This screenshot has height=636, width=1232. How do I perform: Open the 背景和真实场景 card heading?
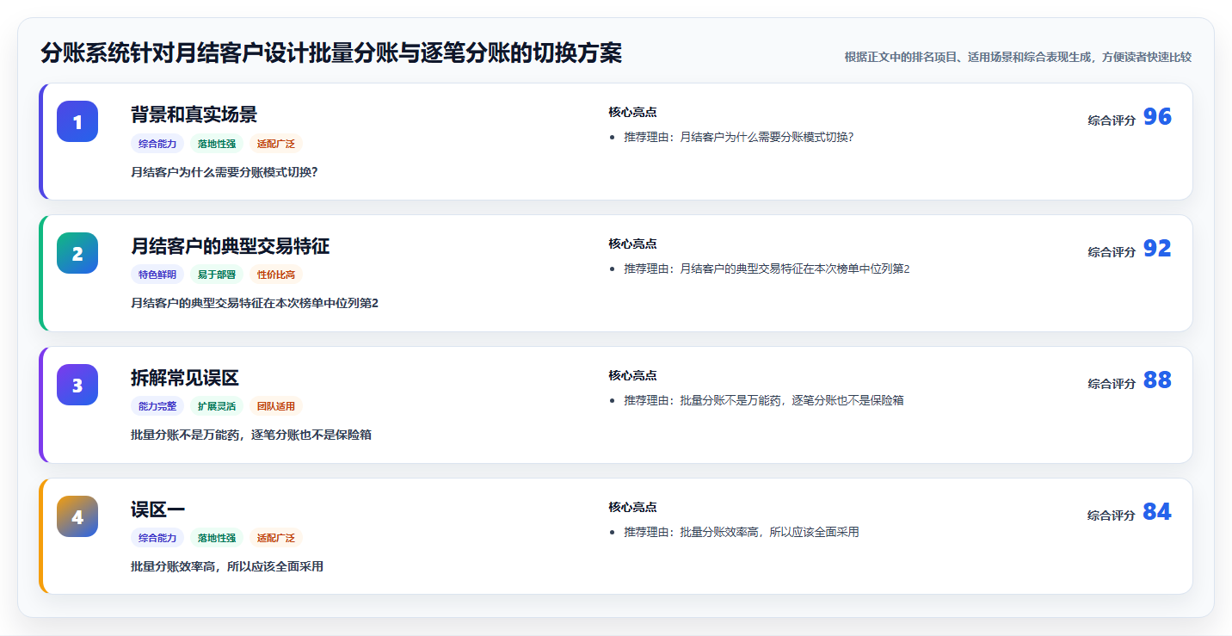pos(194,114)
